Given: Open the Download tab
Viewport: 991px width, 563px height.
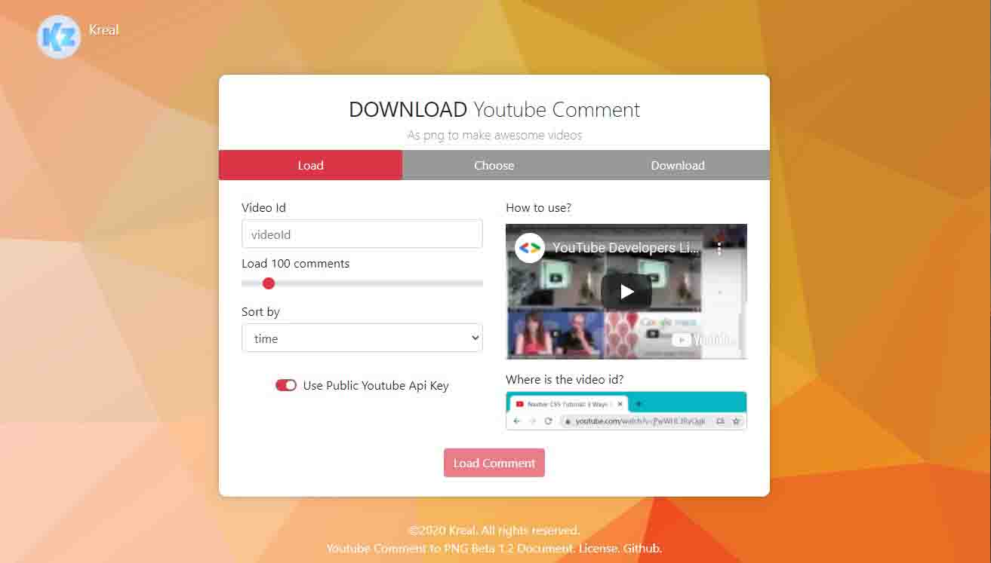Looking at the screenshot, I should click(677, 165).
